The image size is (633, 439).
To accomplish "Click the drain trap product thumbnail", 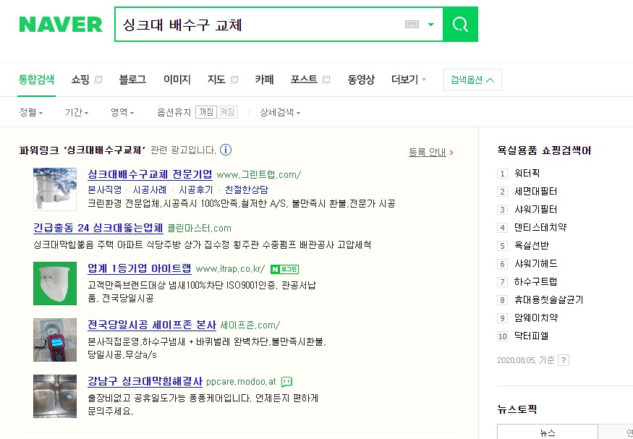I will click(x=55, y=189).
